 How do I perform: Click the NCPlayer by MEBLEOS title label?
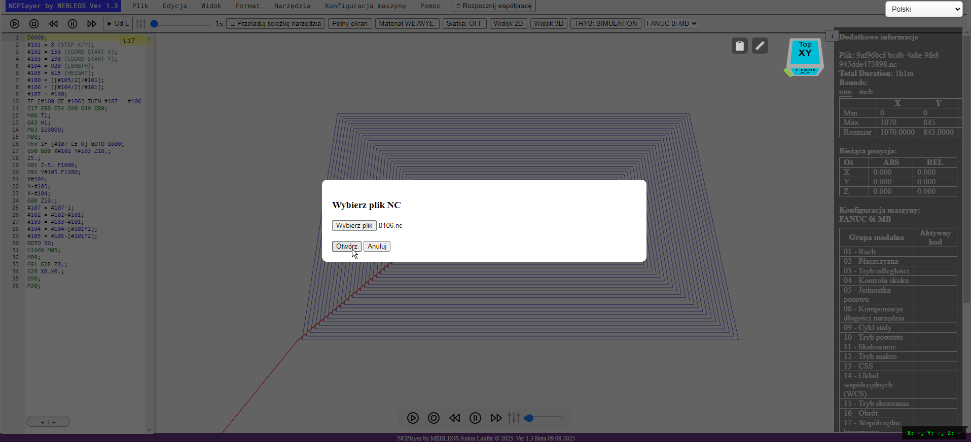pos(63,6)
